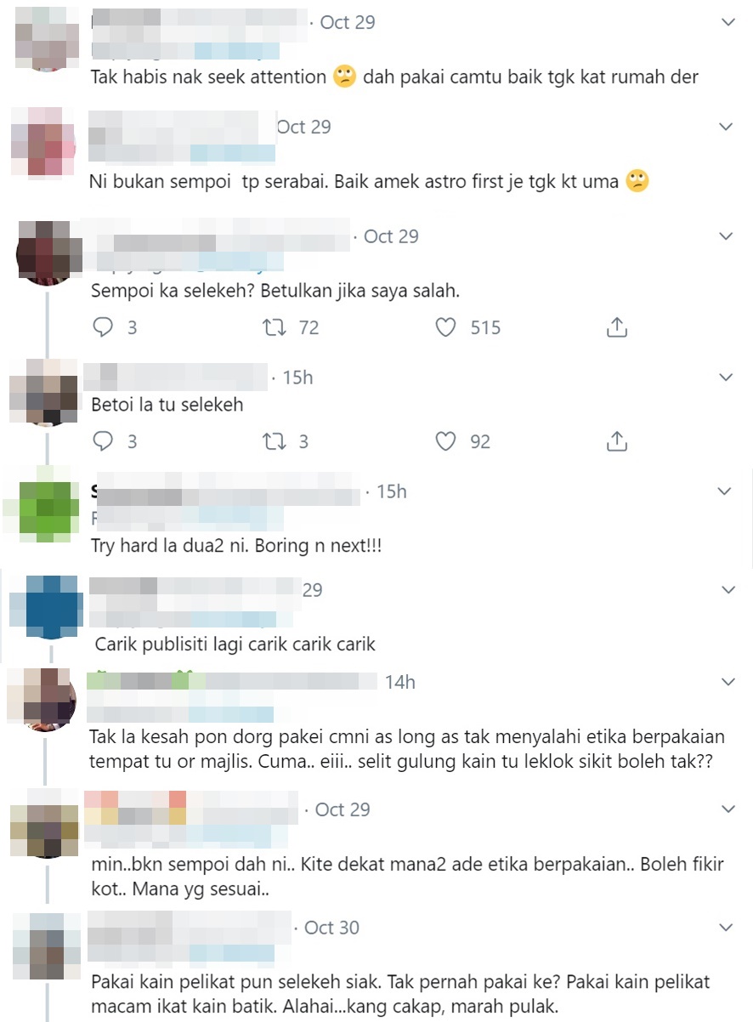
Task: Reply to the "Betoi la tu selekeh" tweet
Action: coord(103,441)
